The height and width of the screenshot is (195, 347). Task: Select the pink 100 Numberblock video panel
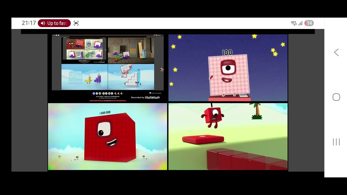(x=228, y=68)
